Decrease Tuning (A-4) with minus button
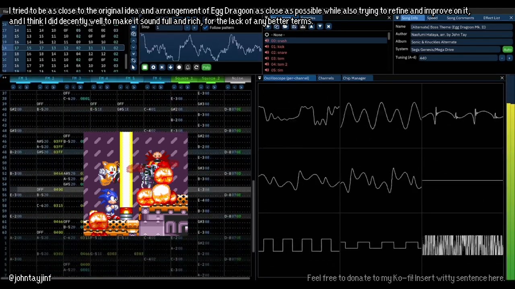Image resolution: width=515 pixels, height=289 pixels. [502, 58]
